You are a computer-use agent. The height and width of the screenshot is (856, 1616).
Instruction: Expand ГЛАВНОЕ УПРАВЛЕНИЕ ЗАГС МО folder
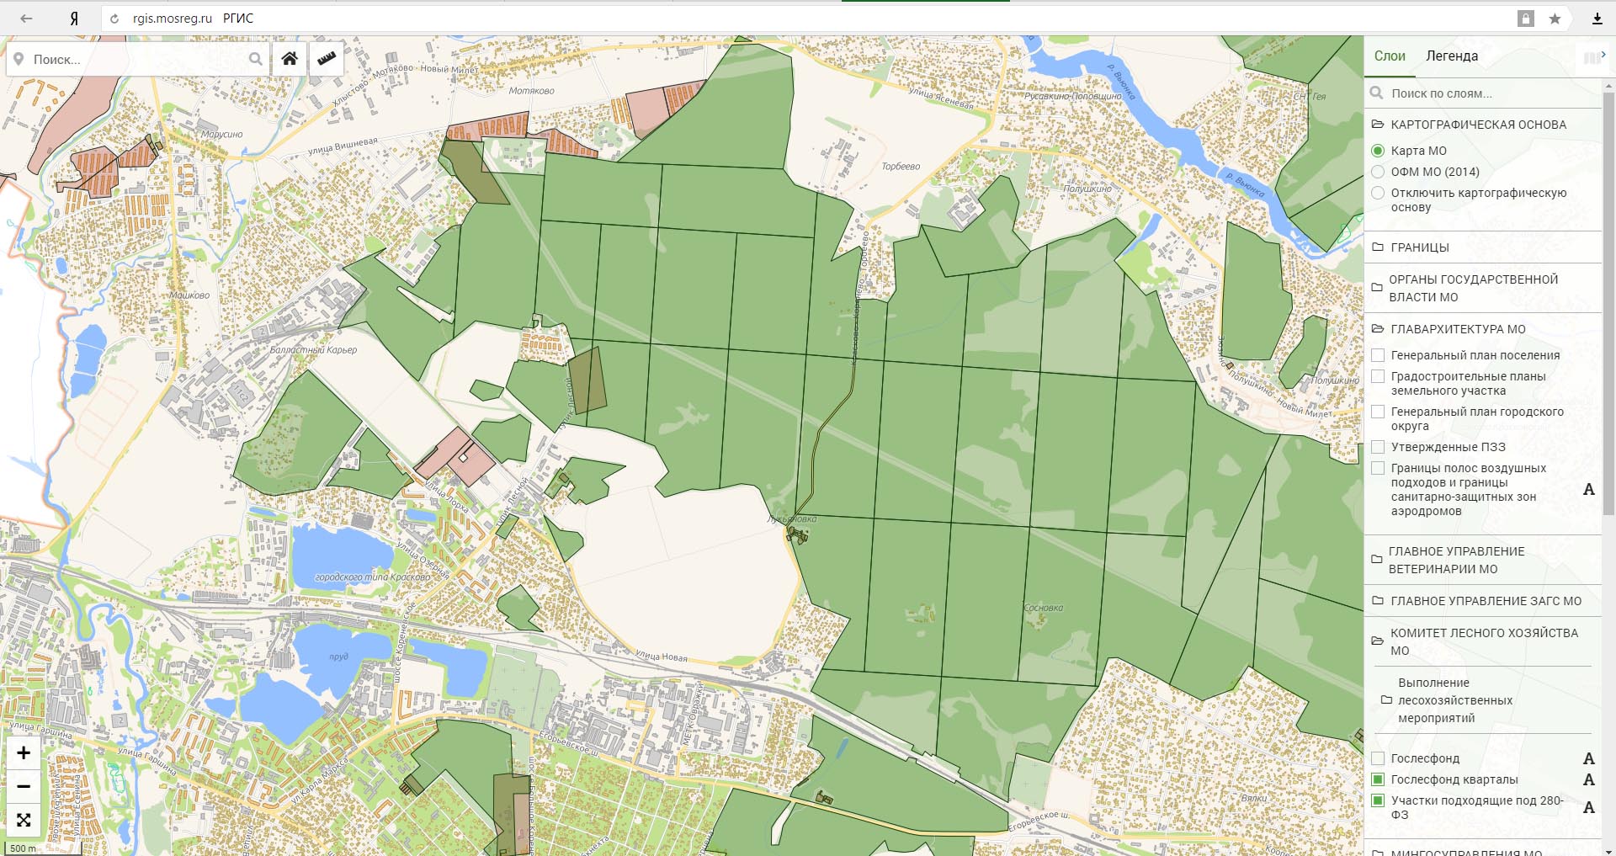click(1486, 601)
